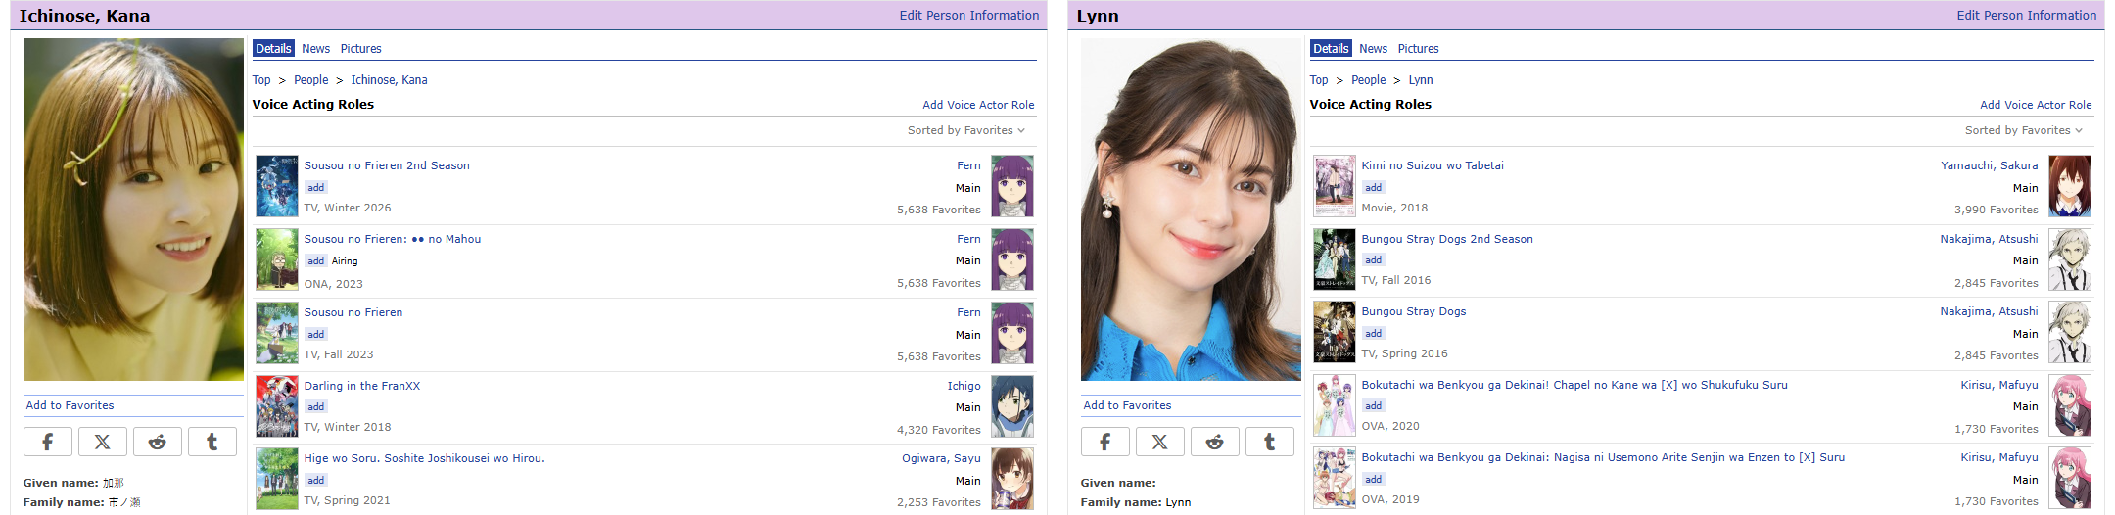
Task: Share Lynn's page on Tumblr
Action: [x=1269, y=442]
